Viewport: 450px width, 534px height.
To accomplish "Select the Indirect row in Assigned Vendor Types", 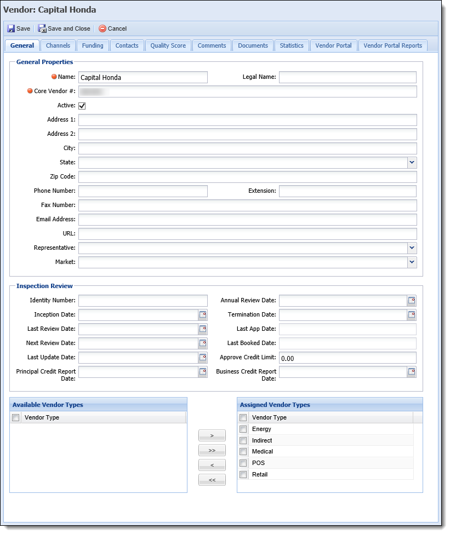I will 326,441.
